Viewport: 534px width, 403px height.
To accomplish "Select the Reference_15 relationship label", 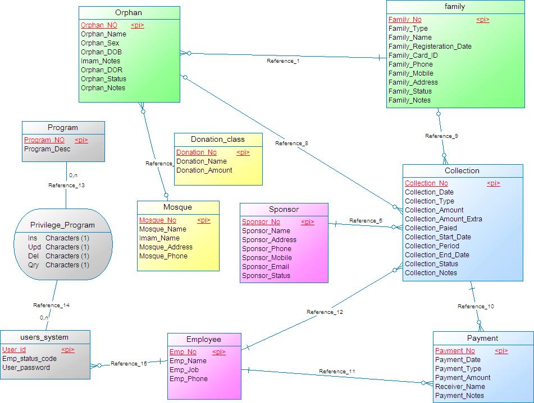I will pos(129,363).
